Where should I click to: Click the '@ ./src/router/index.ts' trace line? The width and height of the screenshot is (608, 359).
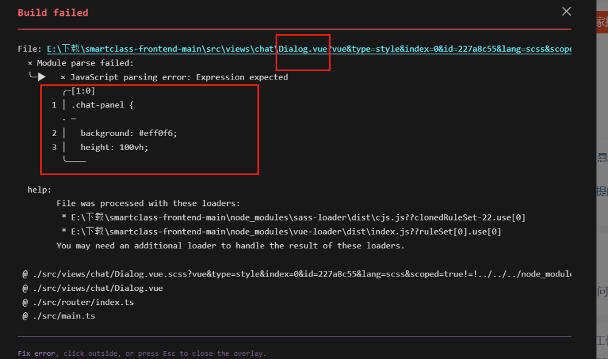tap(78, 302)
